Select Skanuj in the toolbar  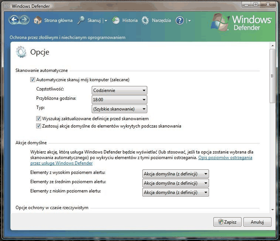click(x=94, y=20)
